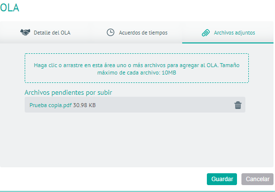Click the teal underline beneath Archivos adjuntos
Viewport: 275px width, 192px height.
tap(228, 43)
